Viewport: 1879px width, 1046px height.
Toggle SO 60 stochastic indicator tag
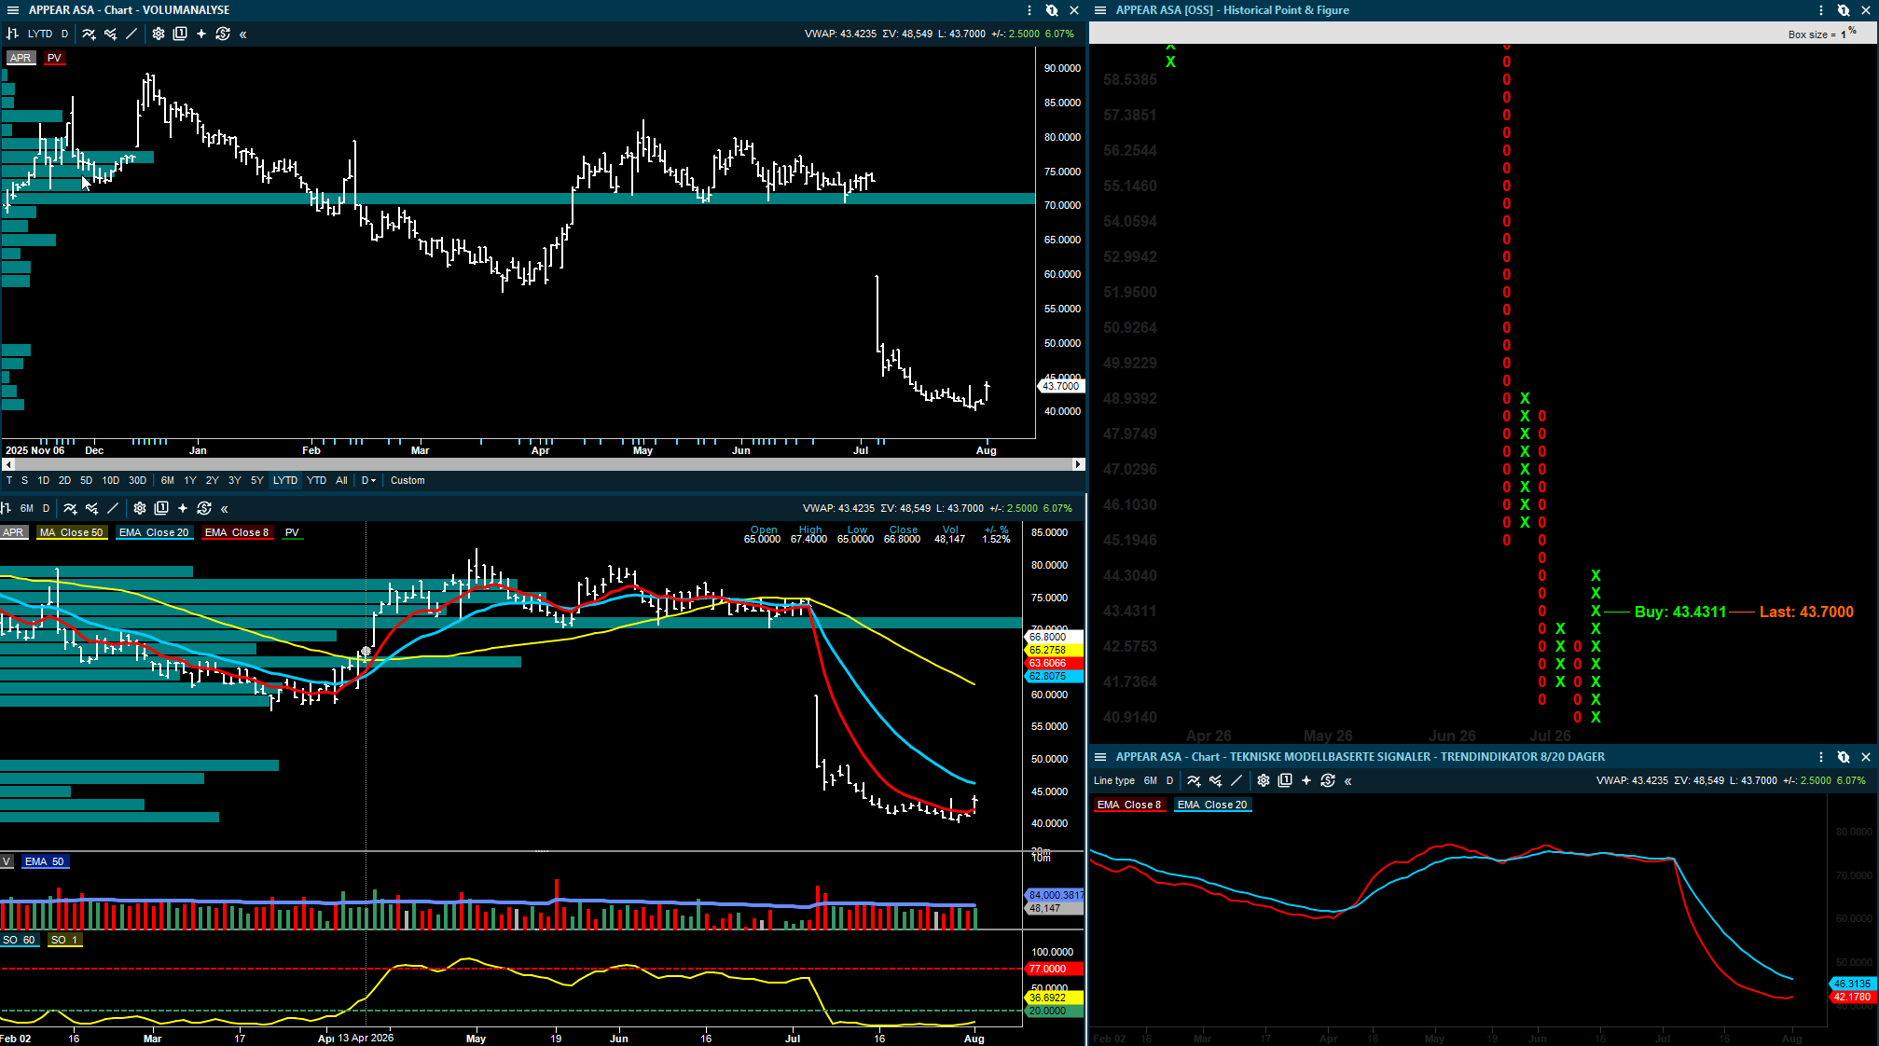click(x=19, y=940)
